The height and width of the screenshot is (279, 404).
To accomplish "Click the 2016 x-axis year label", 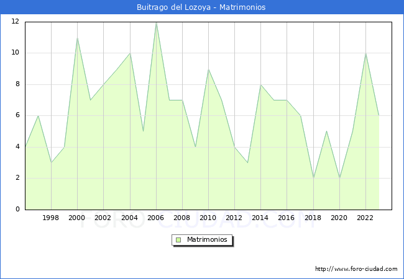I will (x=287, y=218).
